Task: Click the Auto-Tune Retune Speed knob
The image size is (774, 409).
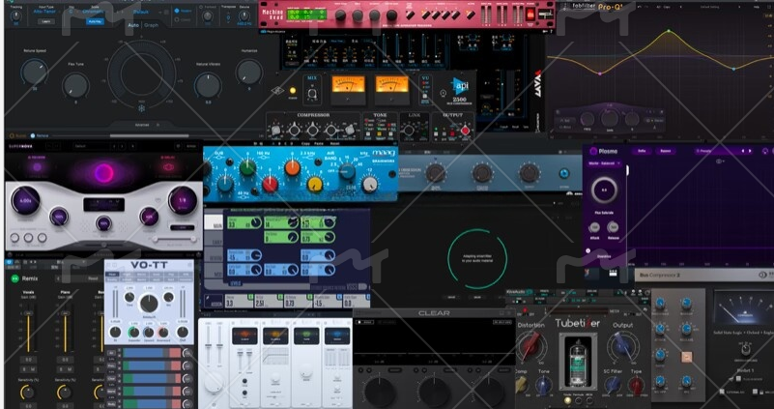Action: click(34, 73)
